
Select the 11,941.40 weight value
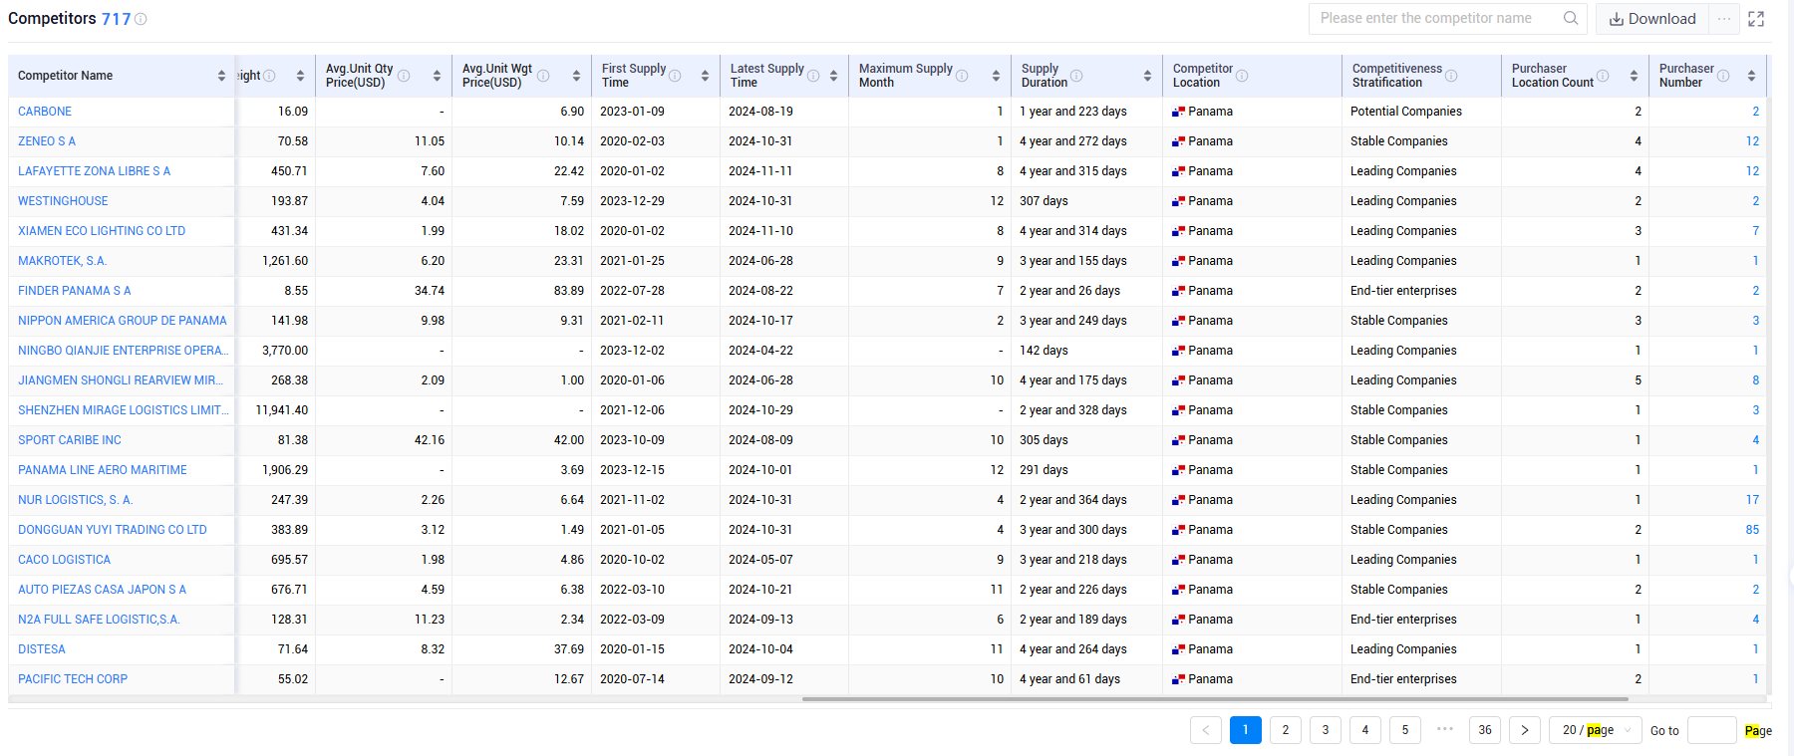pos(282,410)
